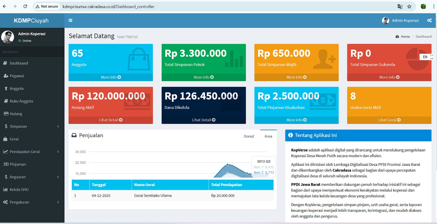The height and width of the screenshot is (224, 437).
Task: Toggle the sidebar with the hamburger icon
Action: coord(70,20)
